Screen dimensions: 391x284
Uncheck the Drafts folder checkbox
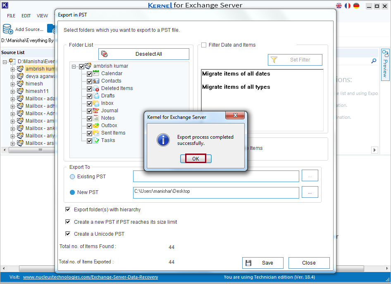click(x=90, y=97)
